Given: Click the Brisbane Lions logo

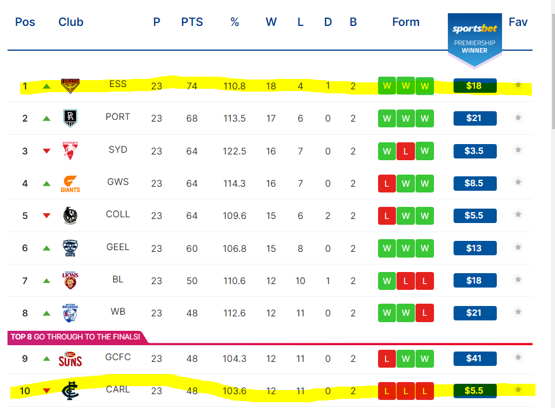Looking at the screenshot, I should (x=70, y=281).
